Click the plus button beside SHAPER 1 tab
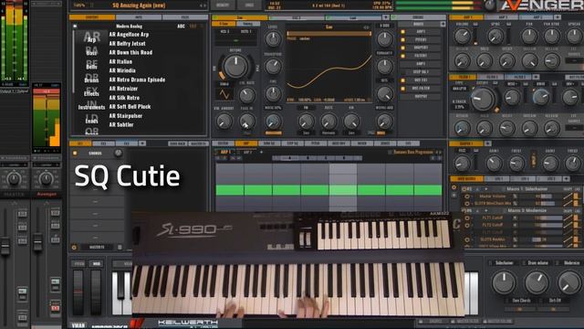Screen dimensions: 584x329 pos(487,143)
